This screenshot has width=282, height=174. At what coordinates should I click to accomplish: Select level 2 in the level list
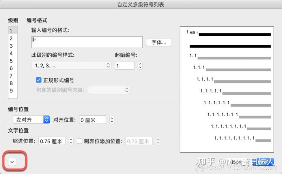click(13, 38)
